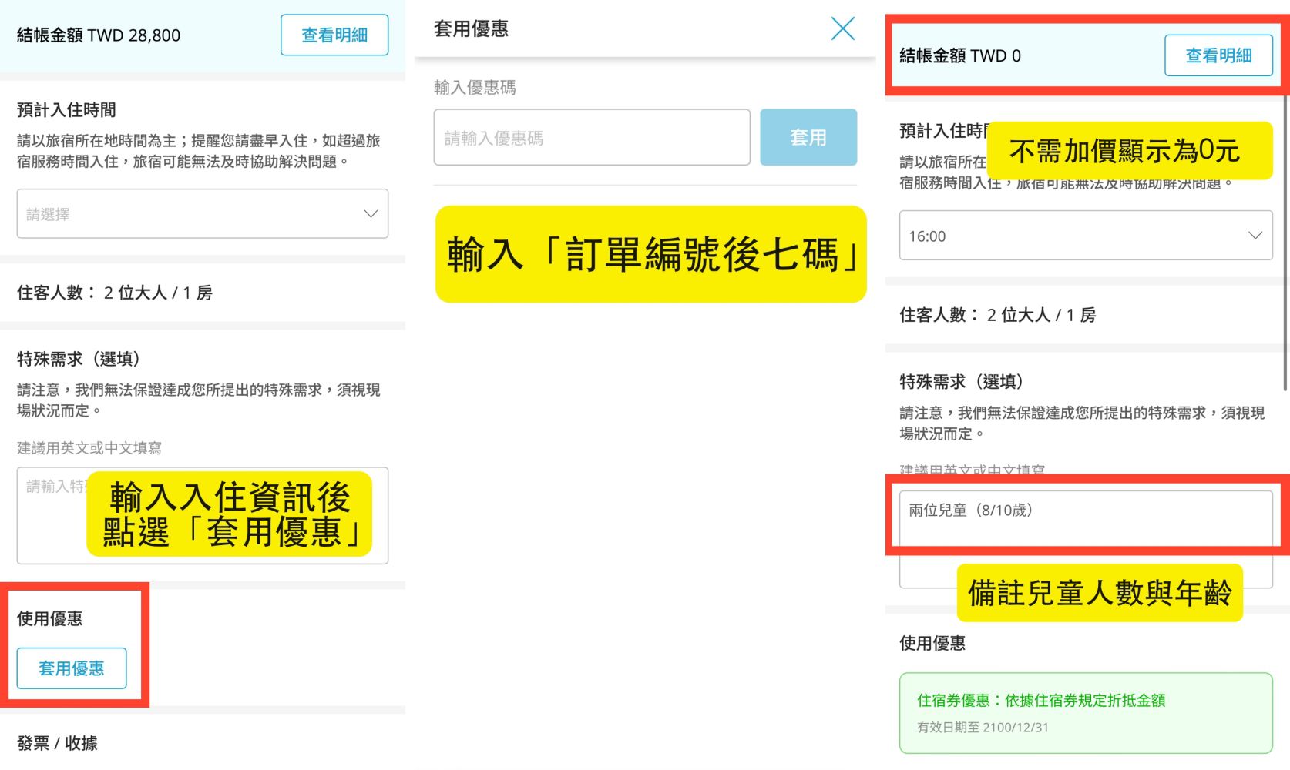Click the chevron on the 16:00 dropdown

tap(1255, 236)
